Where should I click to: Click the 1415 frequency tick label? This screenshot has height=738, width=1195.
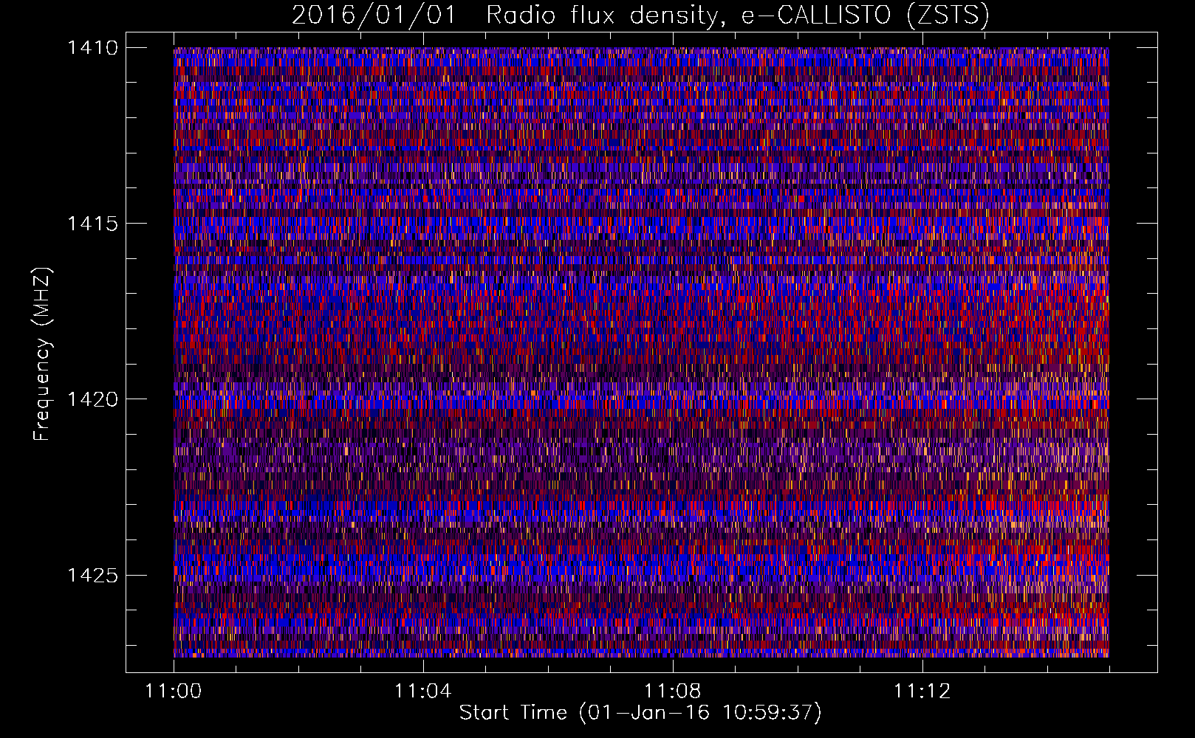(x=92, y=224)
